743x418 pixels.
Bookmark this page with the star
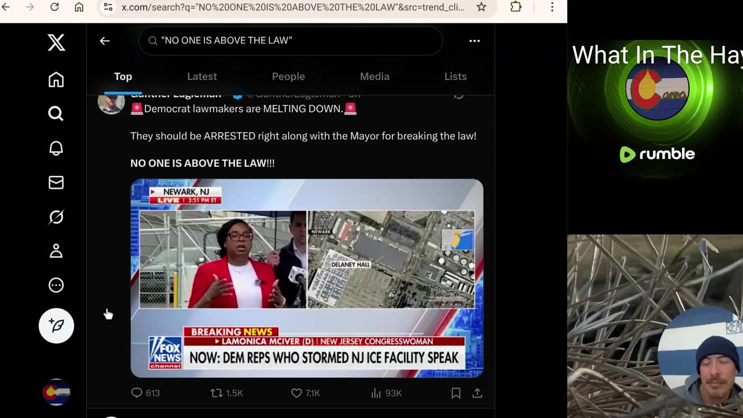(481, 7)
